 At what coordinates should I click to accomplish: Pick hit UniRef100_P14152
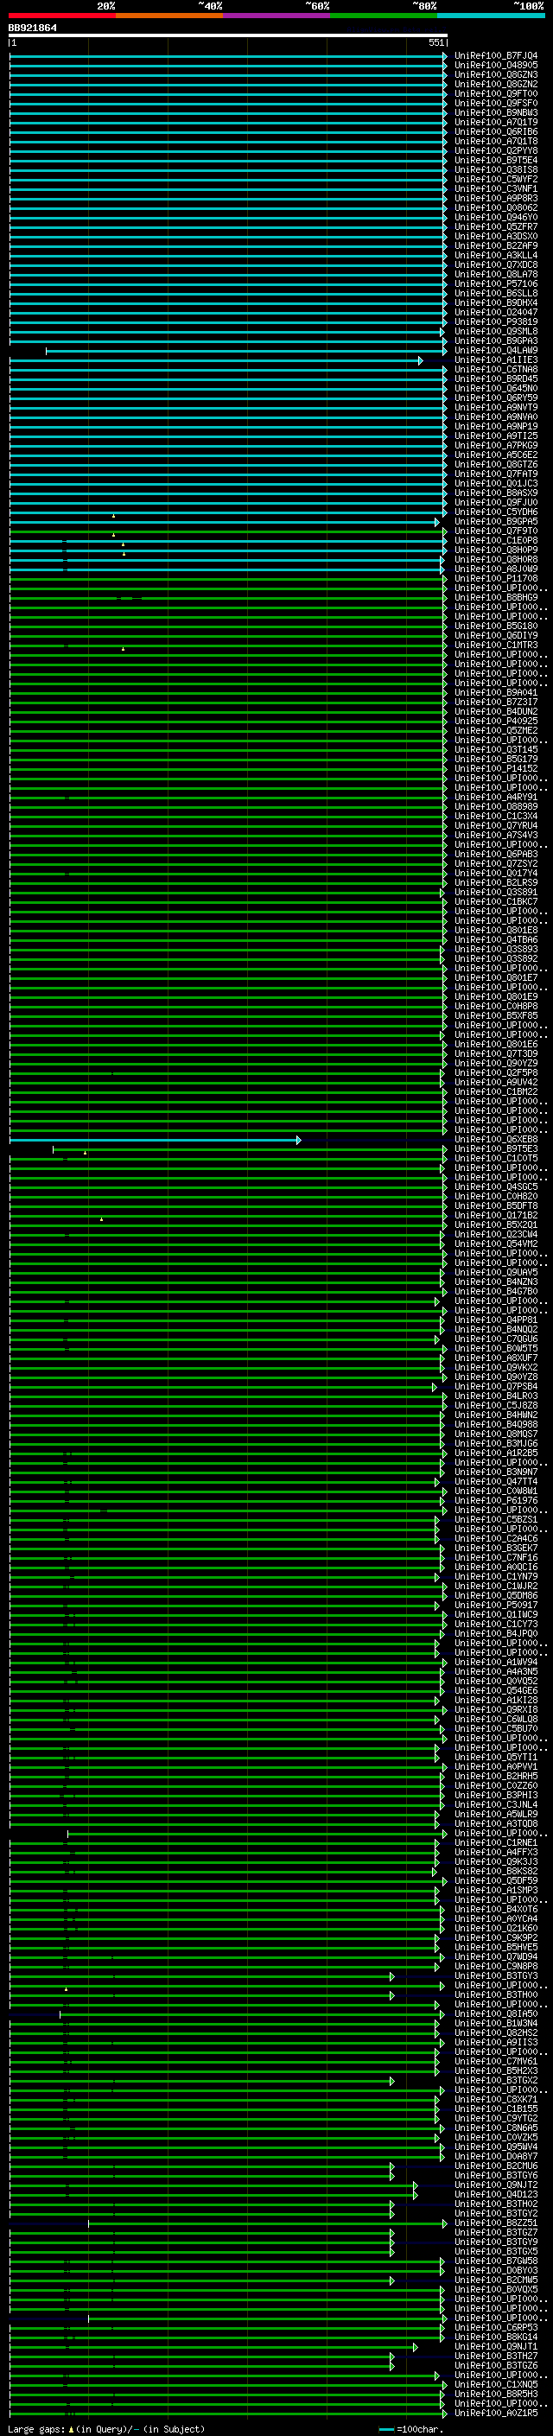tap(496, 769)
